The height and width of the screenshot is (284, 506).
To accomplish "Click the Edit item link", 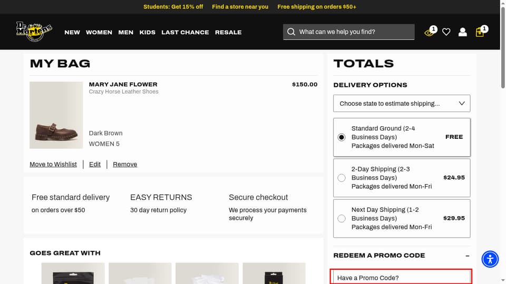I will click(x=94, y=164).
